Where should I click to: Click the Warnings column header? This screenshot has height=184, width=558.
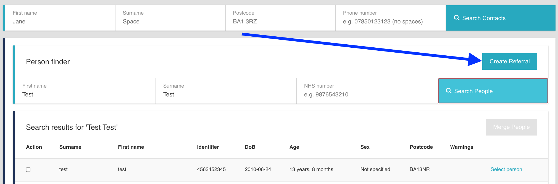point(462,147)
